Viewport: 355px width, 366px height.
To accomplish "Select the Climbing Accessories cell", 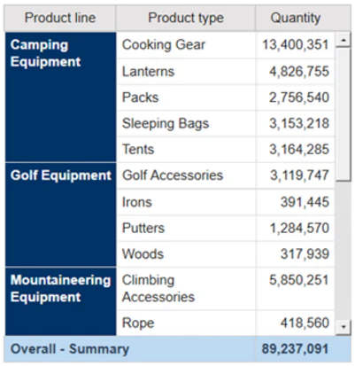I will pos(186,289).
